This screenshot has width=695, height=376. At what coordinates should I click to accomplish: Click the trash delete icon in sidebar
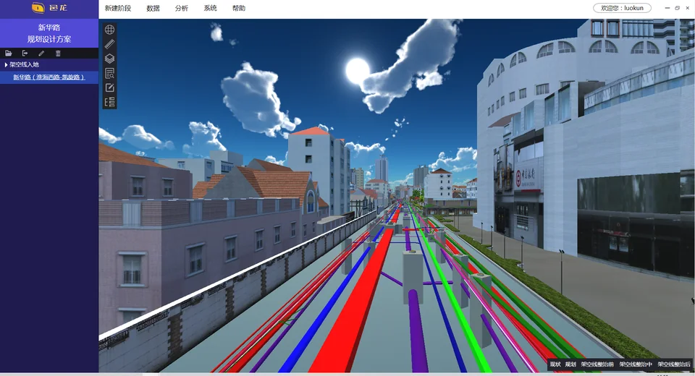point(58,53)
